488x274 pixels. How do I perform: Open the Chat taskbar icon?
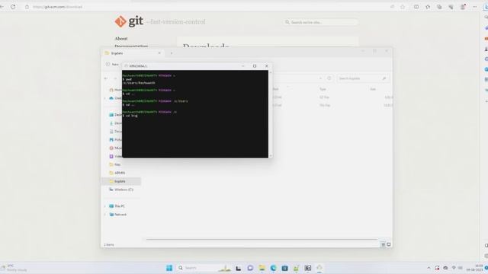click(250, 268)
